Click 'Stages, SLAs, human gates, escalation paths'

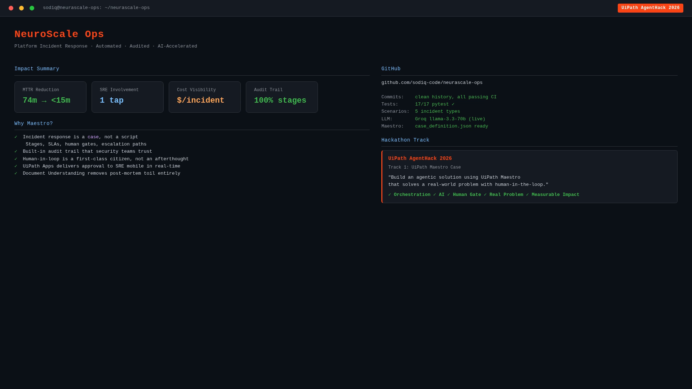click(86, 144)
